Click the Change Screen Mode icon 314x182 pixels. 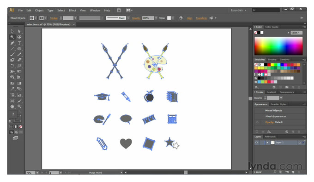click(x=15, y=138)
